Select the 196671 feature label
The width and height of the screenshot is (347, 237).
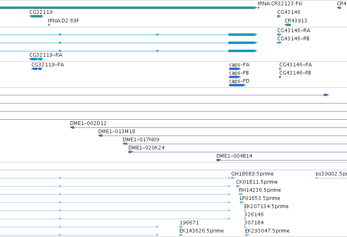click(189, 223)
